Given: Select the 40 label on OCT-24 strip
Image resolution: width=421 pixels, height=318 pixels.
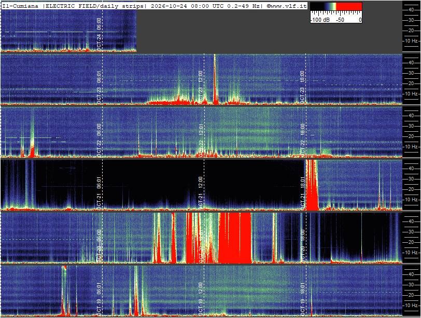Looking at the screenshot, I should coord(411,10).
